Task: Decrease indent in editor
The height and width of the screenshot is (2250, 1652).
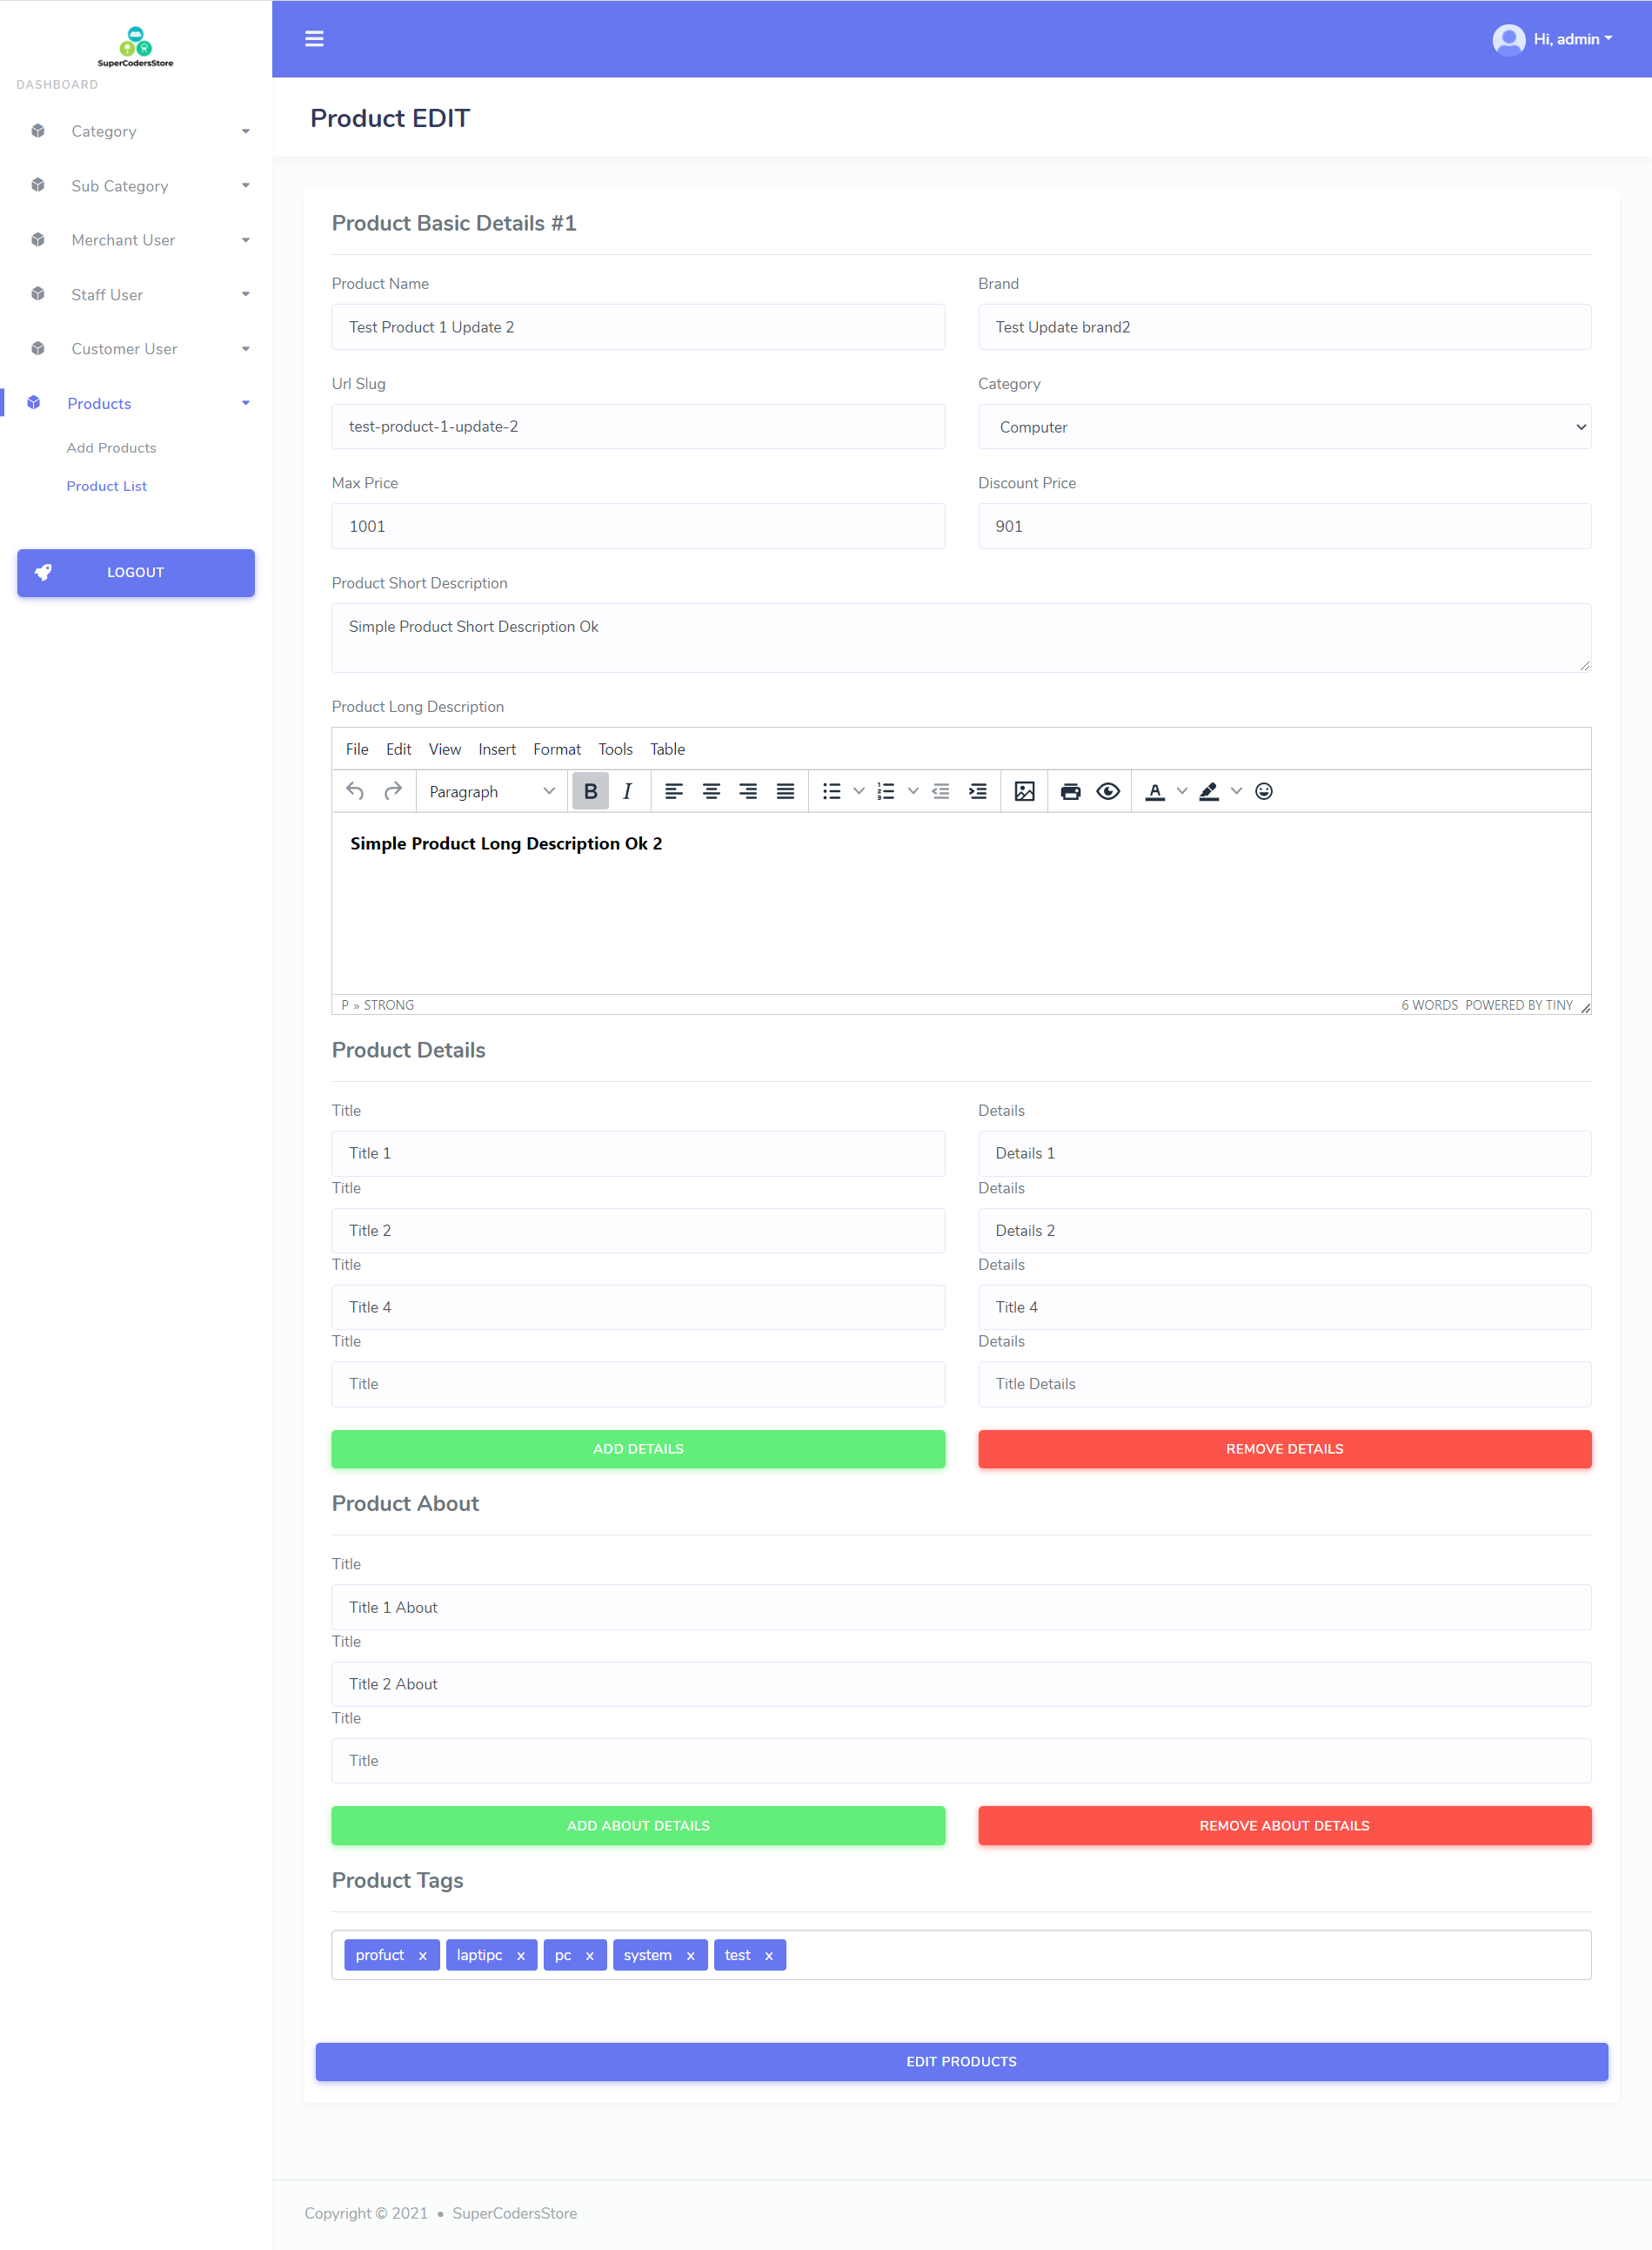Action: point(940,791)
